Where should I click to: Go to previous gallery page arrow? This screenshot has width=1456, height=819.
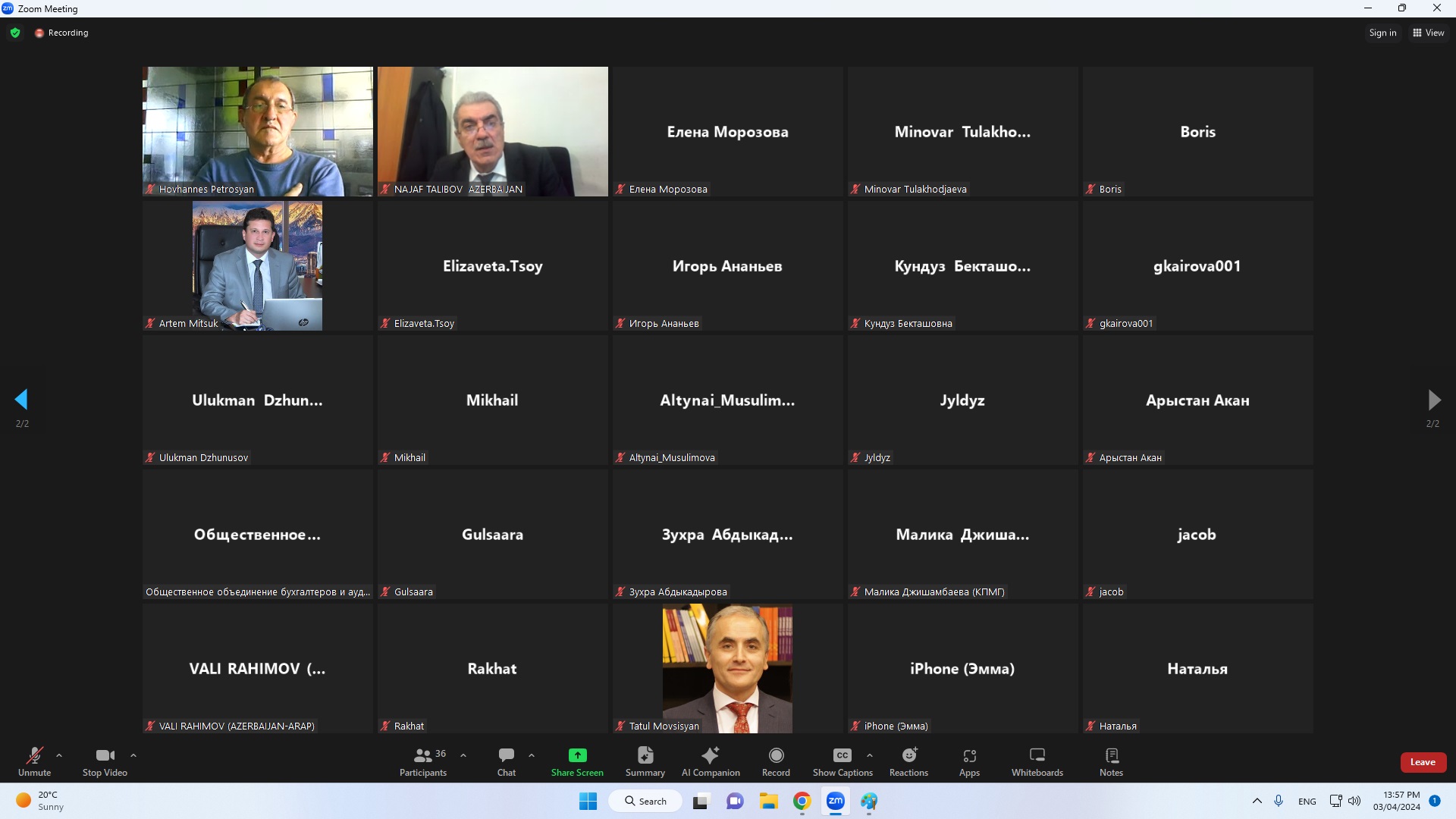click(x=21, y=400)
